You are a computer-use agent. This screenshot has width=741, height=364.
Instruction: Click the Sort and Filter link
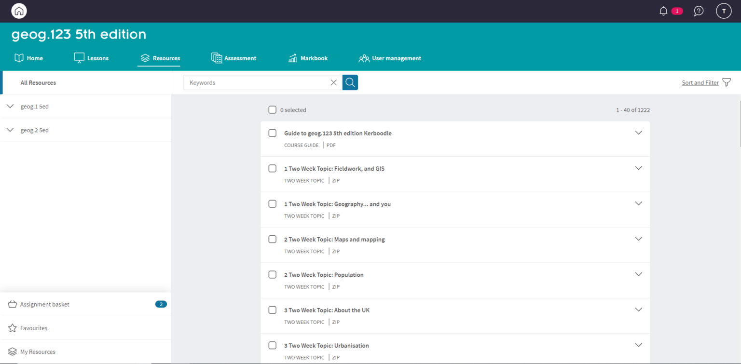coord(700,83)
